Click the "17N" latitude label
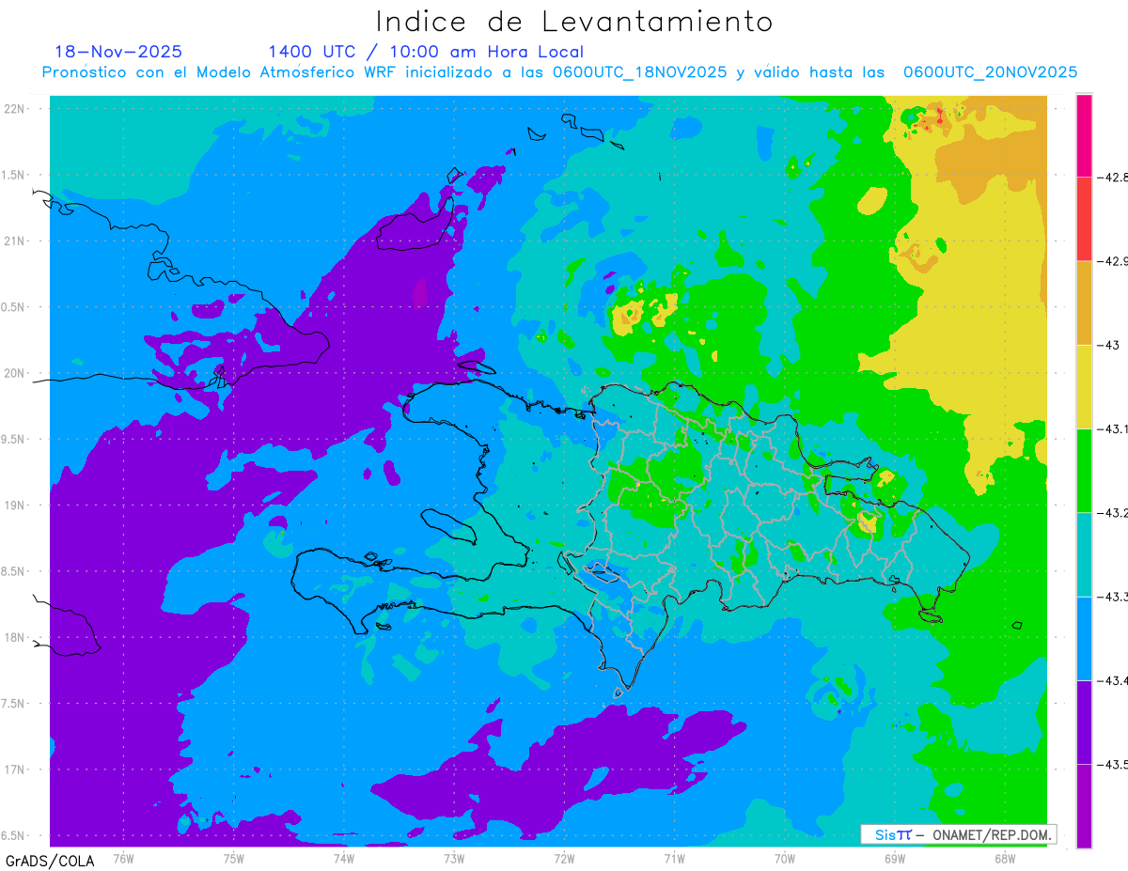This screenshot has width=1128, height=871. [x=16, y=770]
